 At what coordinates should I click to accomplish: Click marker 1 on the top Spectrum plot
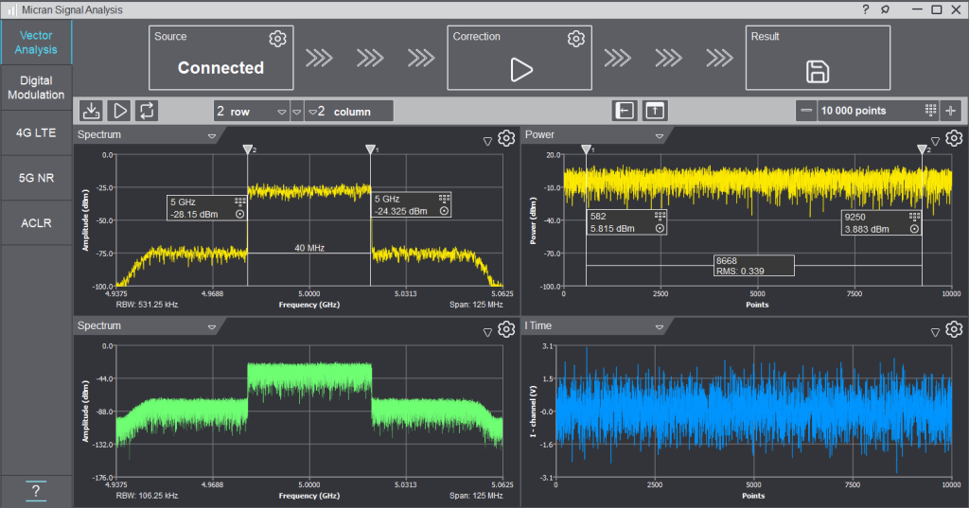pyautogui.click(x=370, y=149)
